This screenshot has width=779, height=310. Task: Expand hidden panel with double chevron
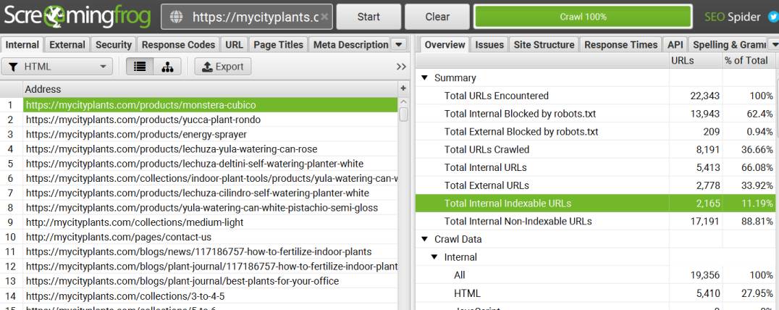pyautogui.click(x=401, y=67)
